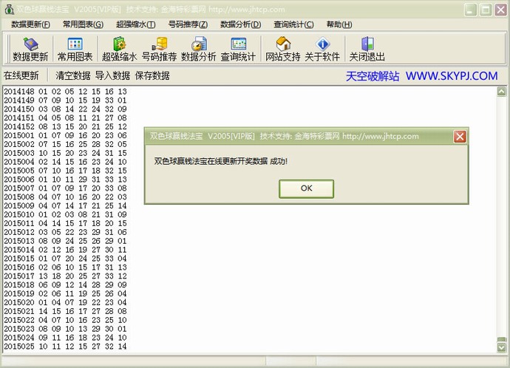This screenshot has height=368, width=510.
Task: Confirm the update dialog with OK
Action: 306,188
